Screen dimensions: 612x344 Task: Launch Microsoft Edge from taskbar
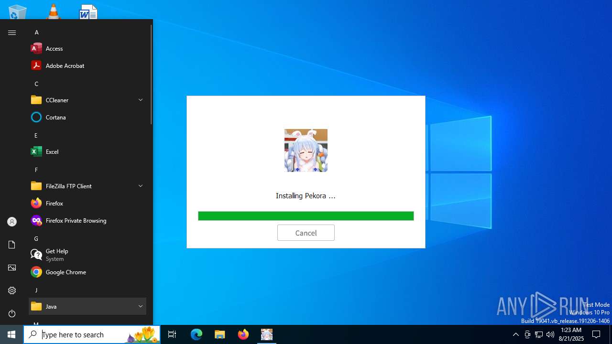[197, 334]
